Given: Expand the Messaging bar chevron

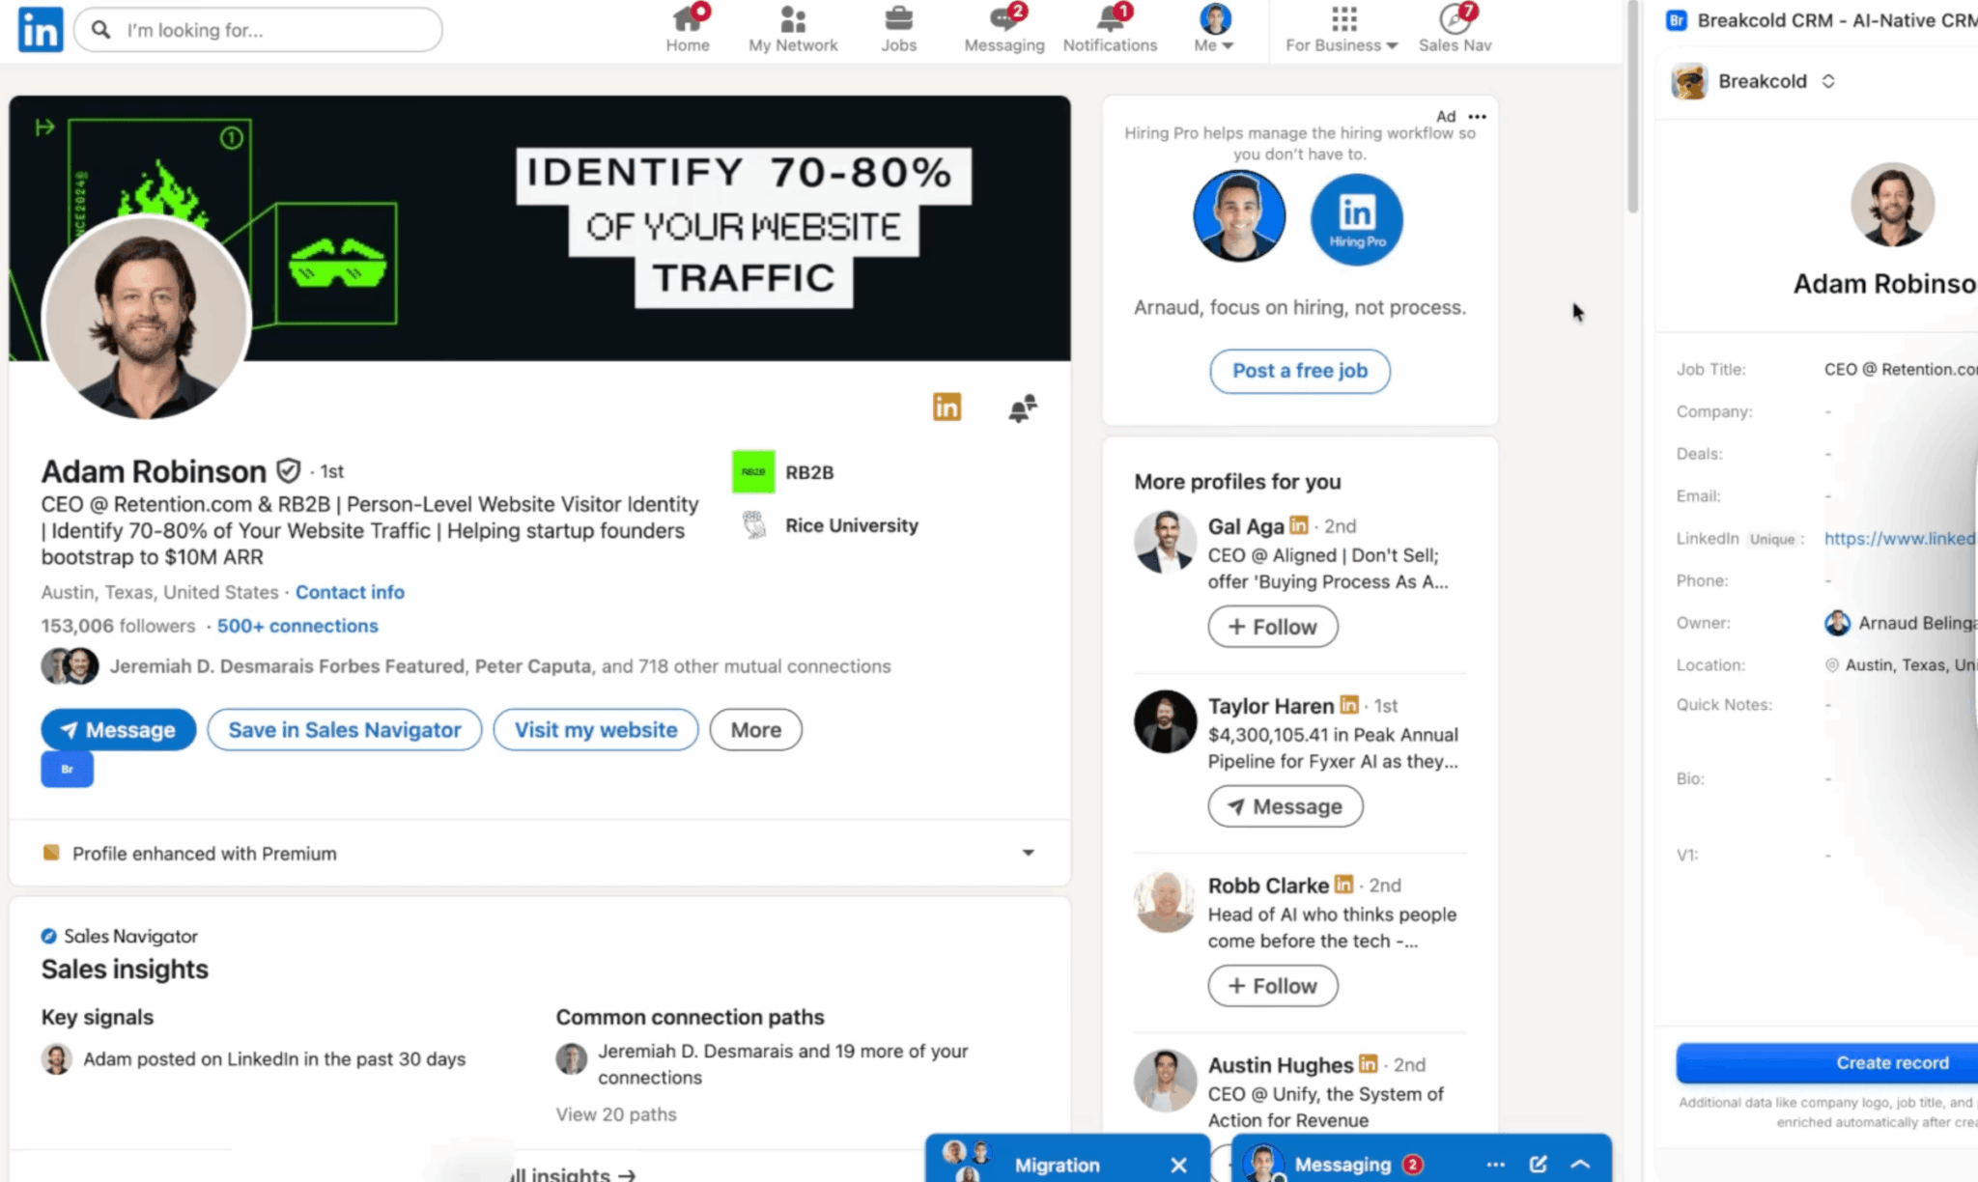Looking at the screenshot, I should click(x=1580, y=1165).
